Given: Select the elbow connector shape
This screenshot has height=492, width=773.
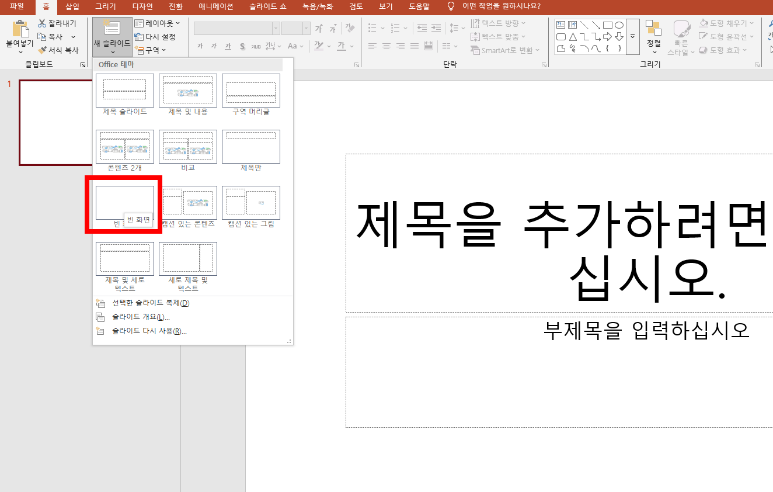Looking at the screenshot, I should [584, 37].
